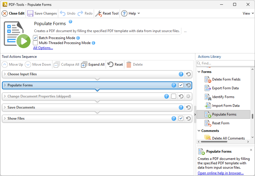Enable the Change Document Properties step
The width and height of the screenshot is (255, 176).
(173, 96)
